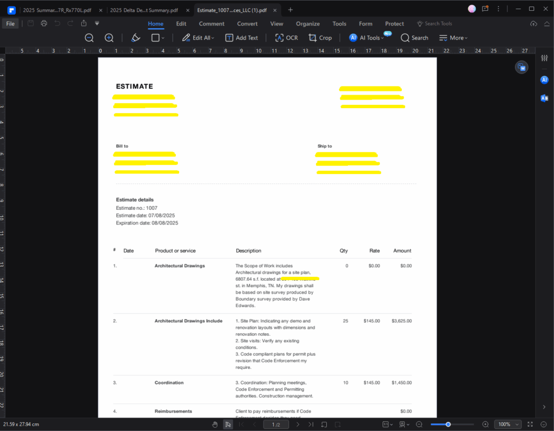The width and height of the screenshot is (554, 431).
Task: Open the Convert tab
Action: click(x=247, y=24)
